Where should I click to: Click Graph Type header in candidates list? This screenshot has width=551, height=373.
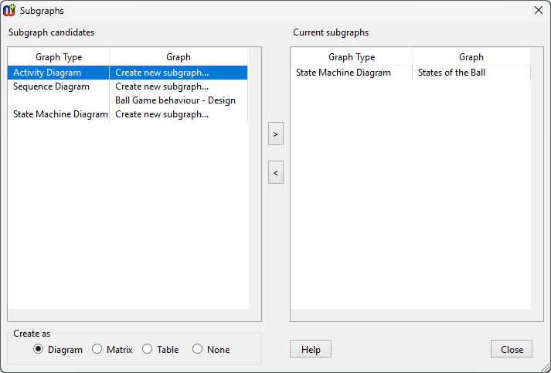[x=59, y=57]
